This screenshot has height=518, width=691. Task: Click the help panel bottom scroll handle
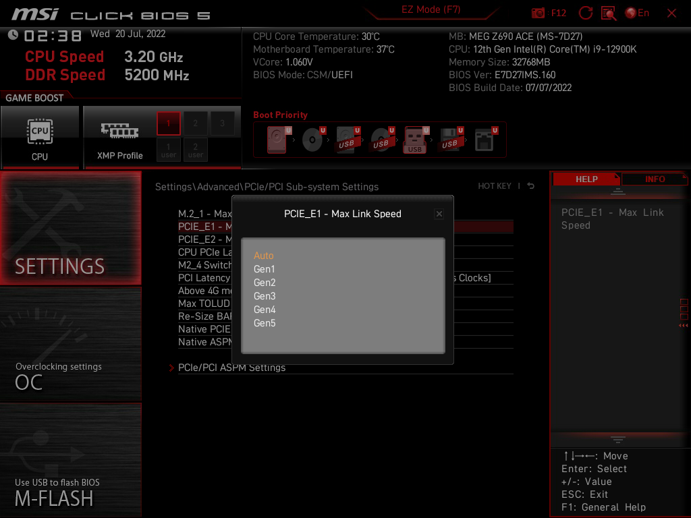pos(618,439)
